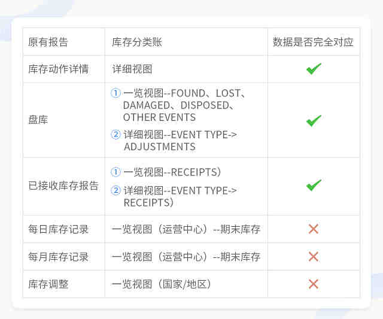
Task: Click the 盘库 row label
Action: click(38, 120)
